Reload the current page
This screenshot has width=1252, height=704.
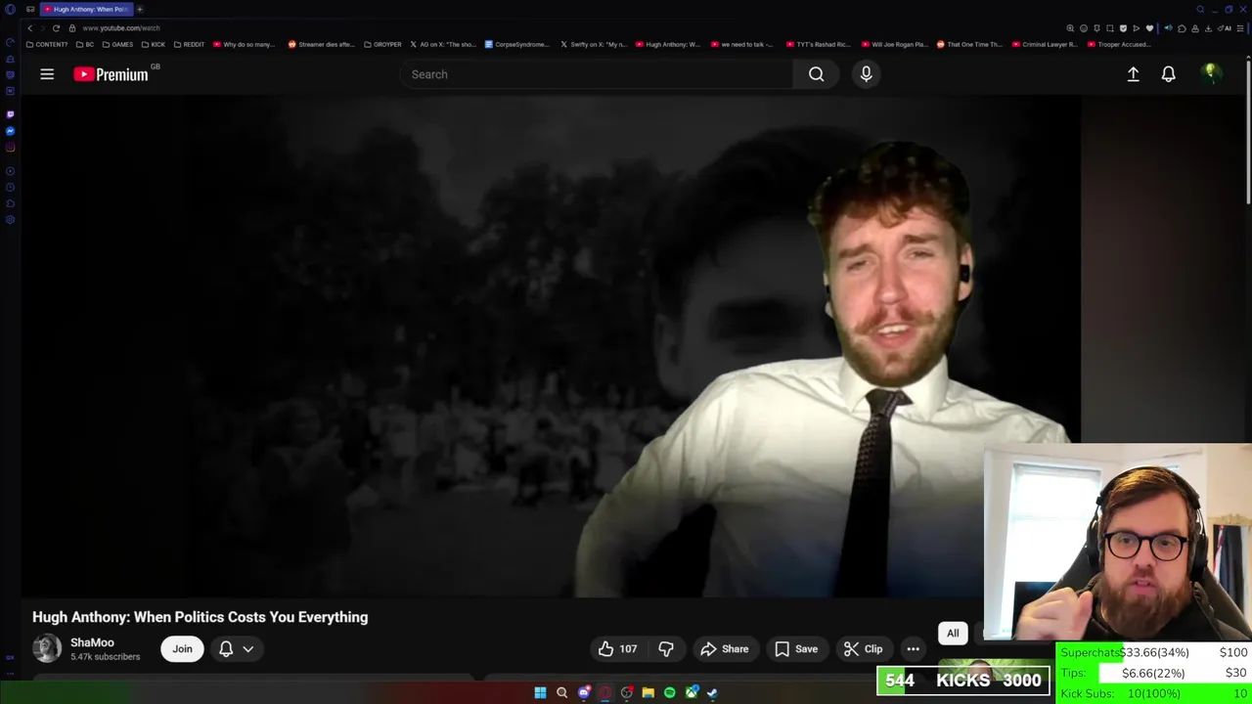pos(56,28)
